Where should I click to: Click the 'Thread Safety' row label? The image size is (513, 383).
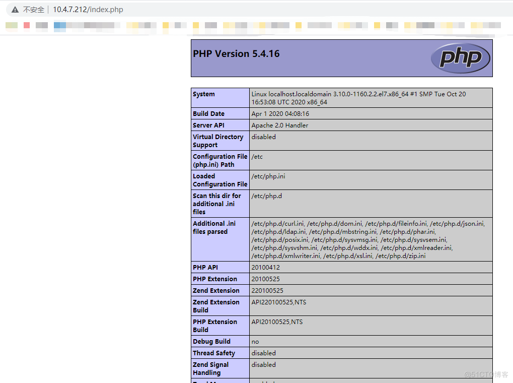pyautogui.click(x=214, y=353)
